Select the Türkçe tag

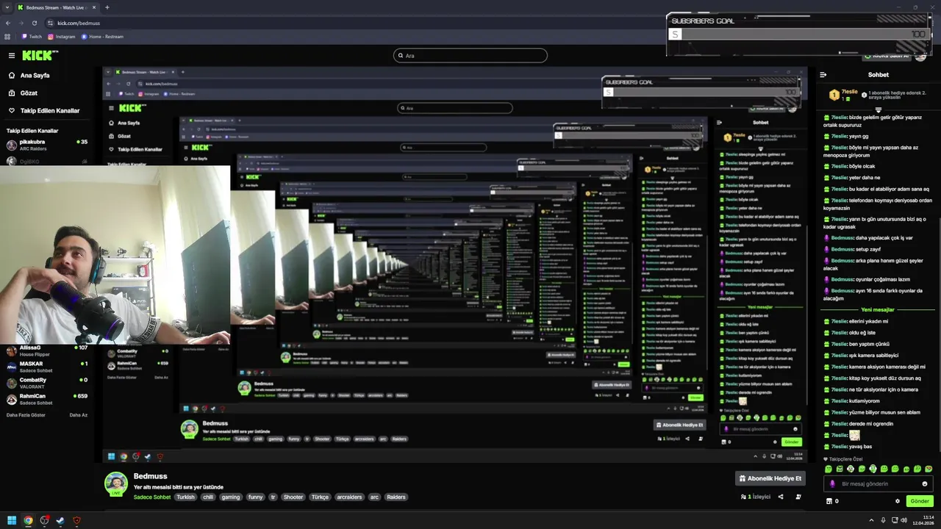click(320, 497)
